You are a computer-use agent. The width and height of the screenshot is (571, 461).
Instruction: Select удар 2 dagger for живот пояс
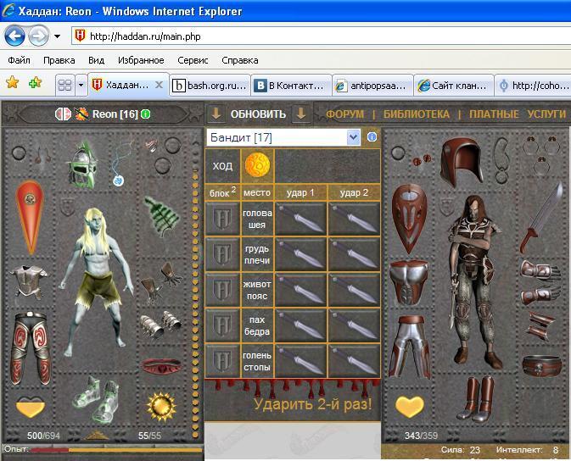point(354,290)
